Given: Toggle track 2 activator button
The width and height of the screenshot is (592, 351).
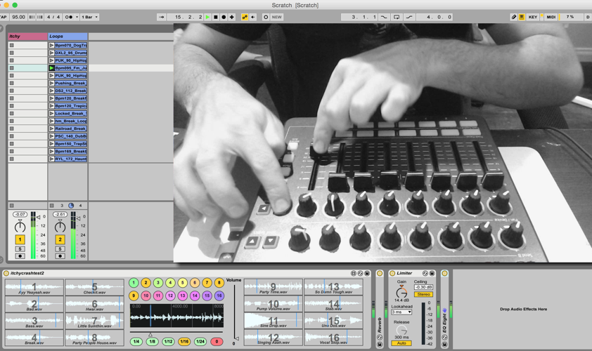Looking at the screenshot, I should click(60, 240).
